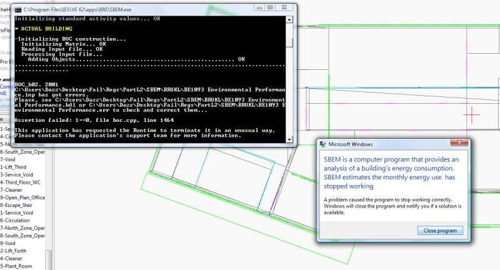Click 'A problem caused the program' dialog text
Viewport: 500px width, 270px height.
(x=393, y=206)
